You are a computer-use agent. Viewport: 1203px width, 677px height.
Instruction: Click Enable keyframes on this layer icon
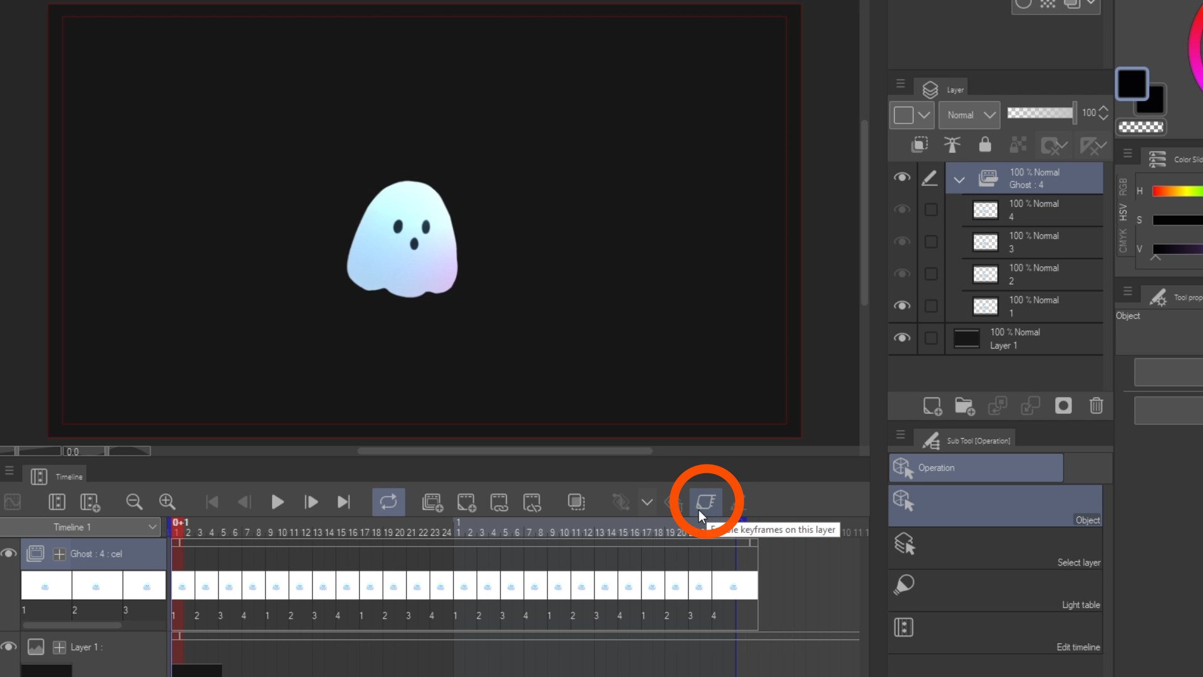pos(706,501)
